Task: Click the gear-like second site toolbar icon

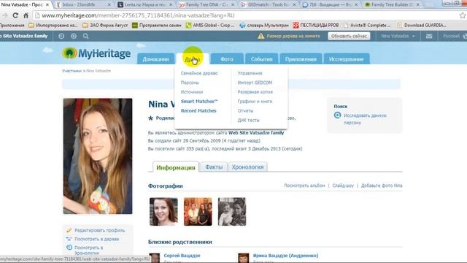Action: tap(74, 36)
